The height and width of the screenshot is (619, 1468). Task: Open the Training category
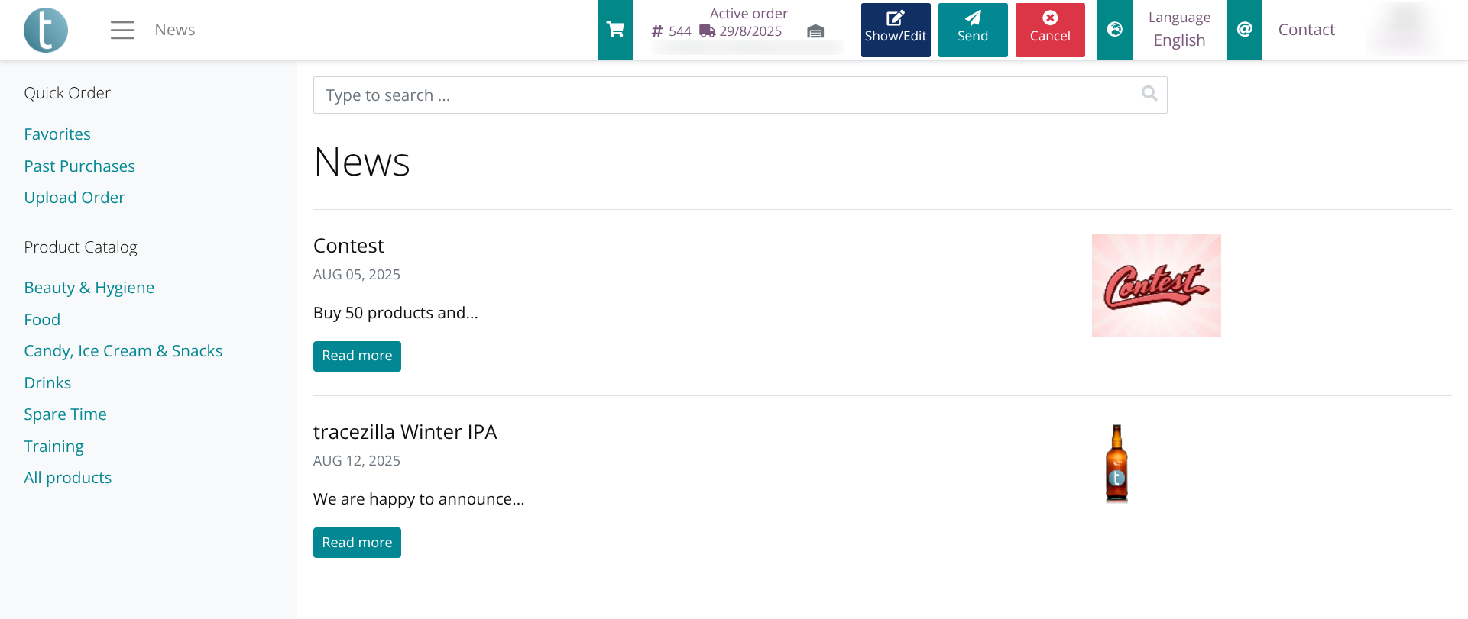coord(53,447)
